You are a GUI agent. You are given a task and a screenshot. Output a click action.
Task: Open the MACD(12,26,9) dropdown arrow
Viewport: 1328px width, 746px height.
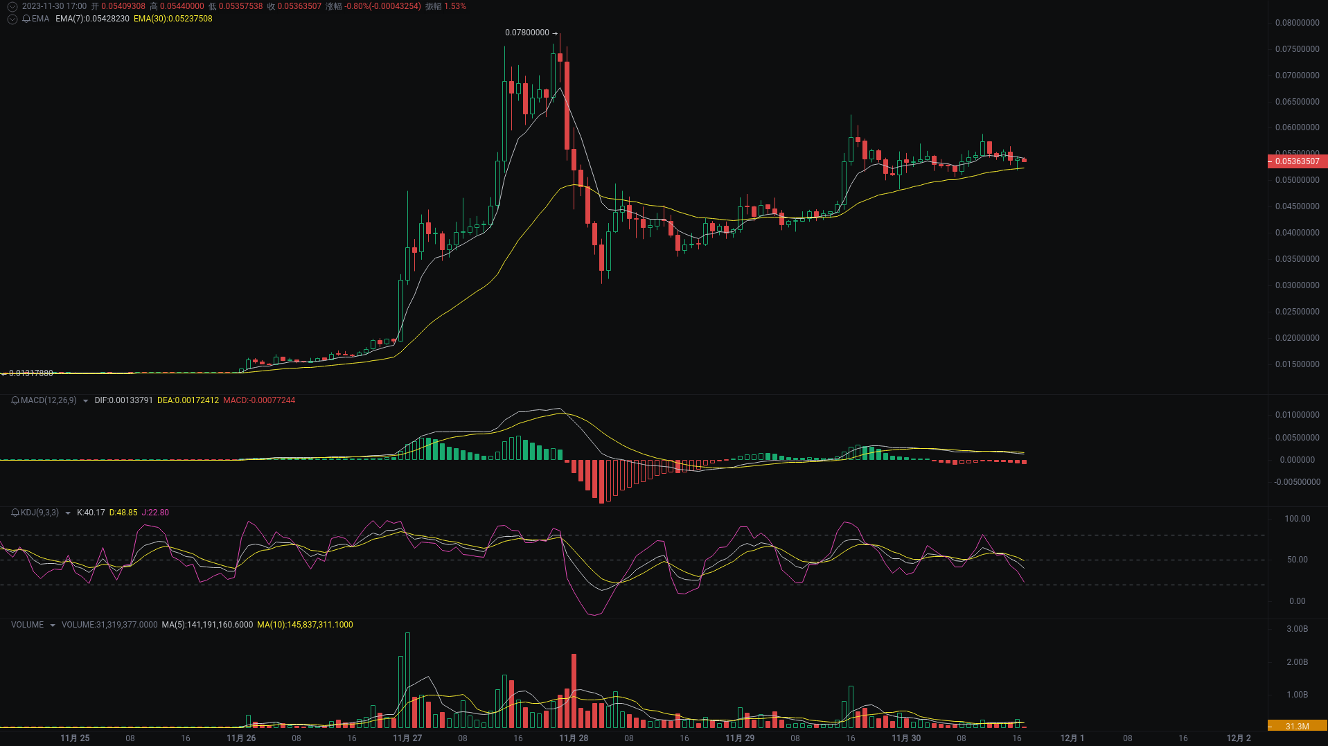85,401
